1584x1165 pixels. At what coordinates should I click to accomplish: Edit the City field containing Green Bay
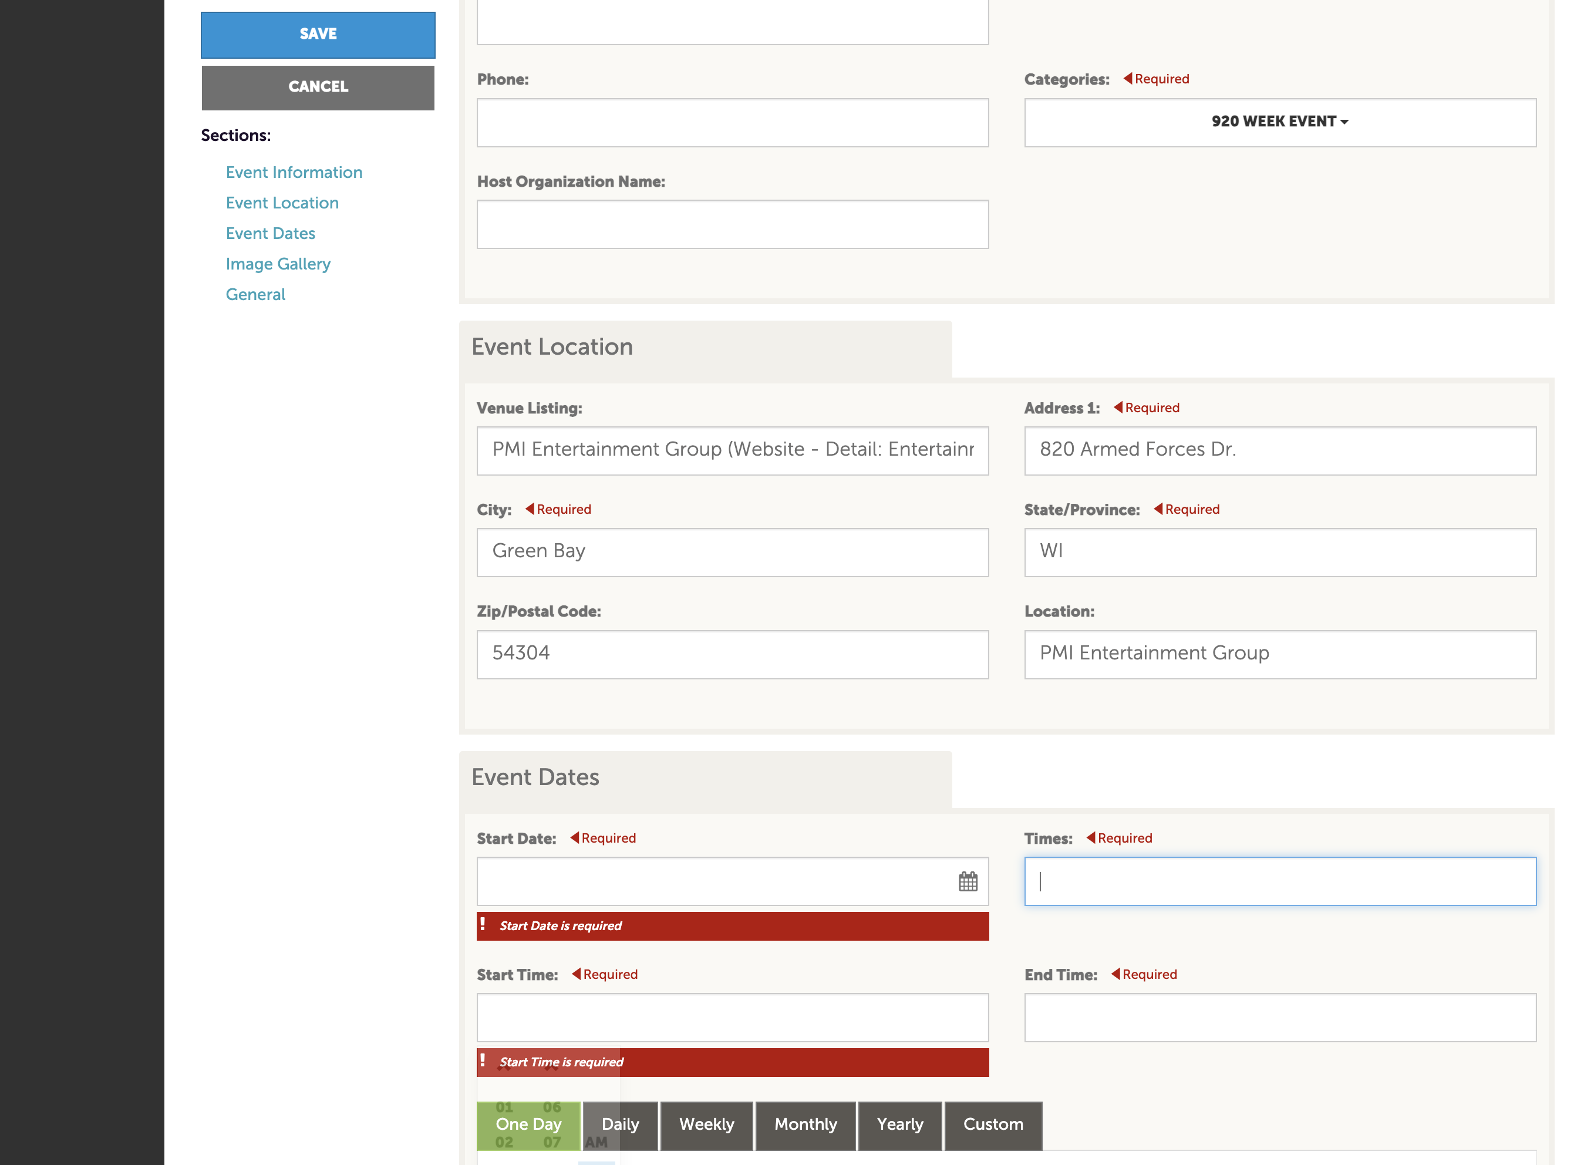click(733, 552)
